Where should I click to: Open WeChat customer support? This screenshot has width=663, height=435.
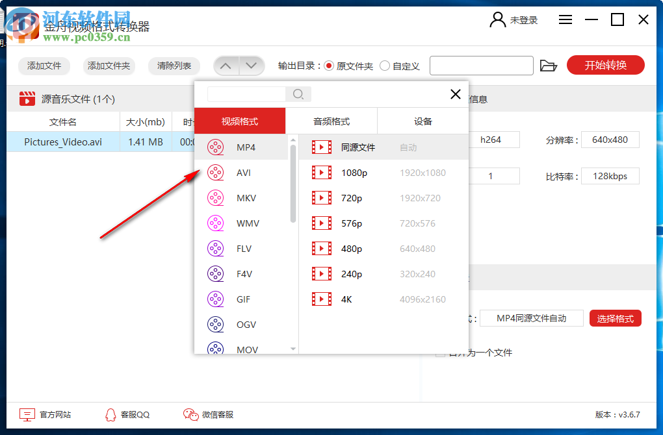[209, 414]
